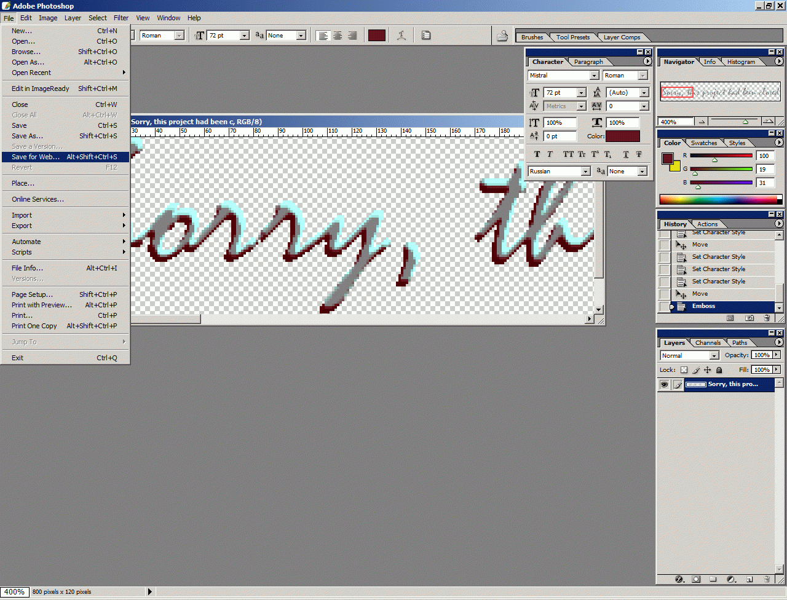Open the Tool Presets palette well tab

[x=573, y=37]
